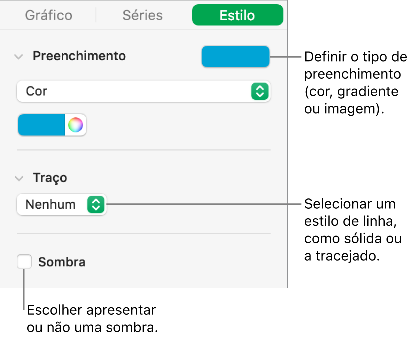The height and width of the screenshot is (340, 414).
Task: Enable the Sombra checkbox
Action: (24, 262)
